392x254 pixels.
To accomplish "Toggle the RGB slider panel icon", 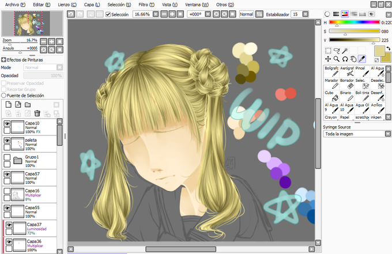I will (336, 14).
